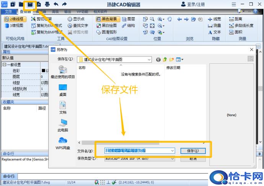The height and width of the screenshot is (186, 264).
Task: Toggle 圆滑弧形 option
Action: [107, 32]
